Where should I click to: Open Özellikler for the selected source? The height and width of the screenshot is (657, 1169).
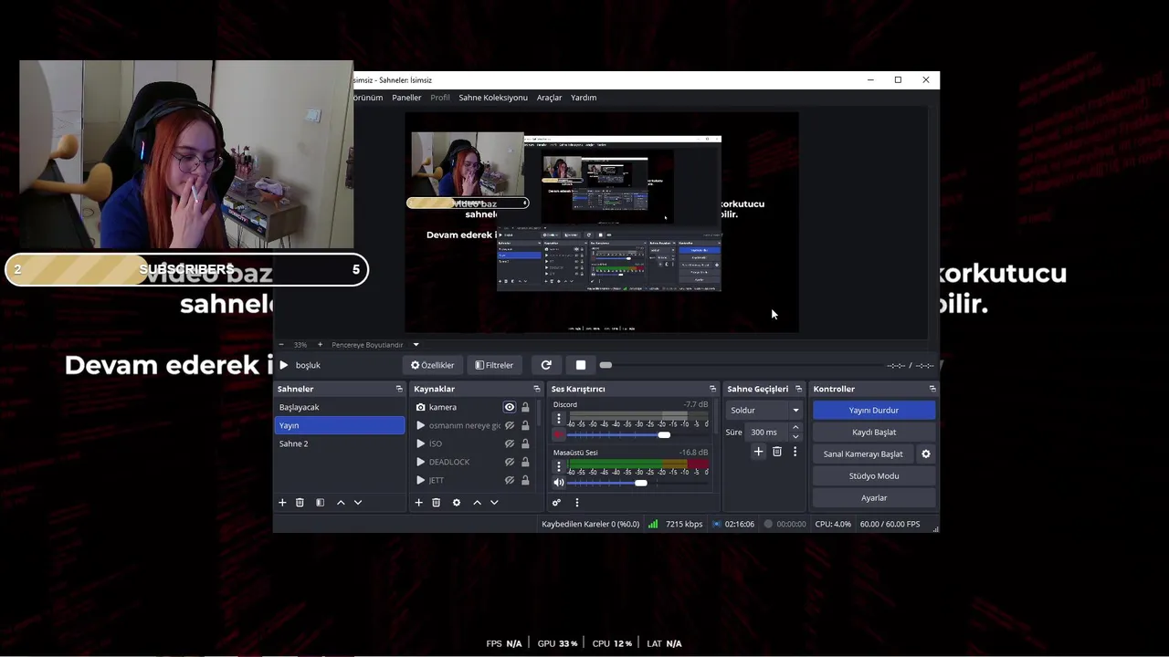coord(432,365)
